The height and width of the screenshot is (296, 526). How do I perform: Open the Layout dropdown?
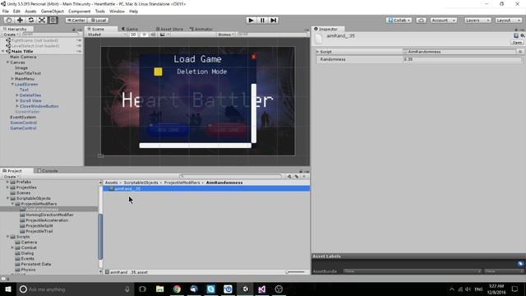pyautogui.click(x=509, y=21)
